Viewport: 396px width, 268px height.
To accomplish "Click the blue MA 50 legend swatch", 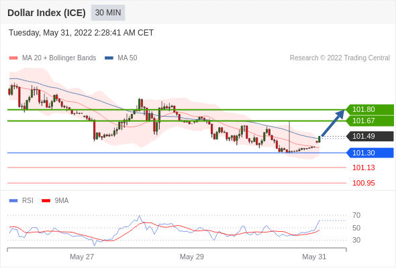I will 109,58.
